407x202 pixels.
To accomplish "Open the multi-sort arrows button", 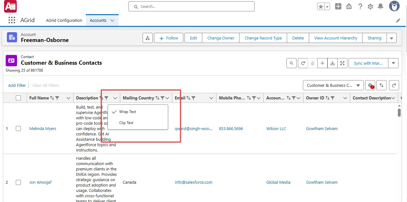I will coord(381,85).
